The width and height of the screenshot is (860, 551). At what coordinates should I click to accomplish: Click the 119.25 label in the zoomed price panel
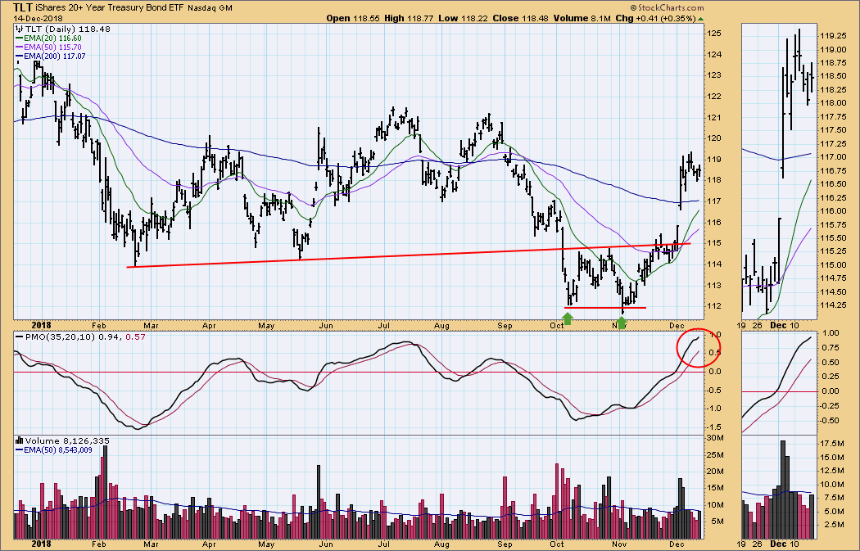pos(833,36)
